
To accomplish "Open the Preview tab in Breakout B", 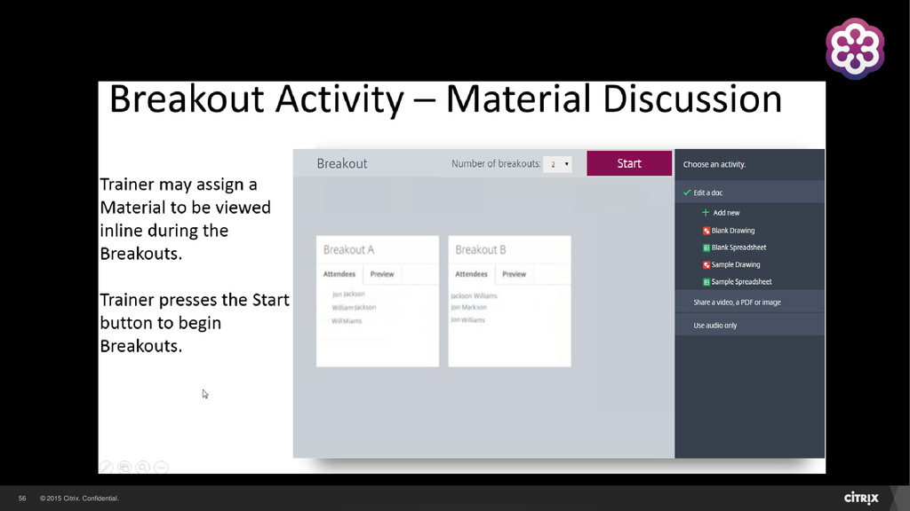I will pyautogui.click(x=515, y=274).
